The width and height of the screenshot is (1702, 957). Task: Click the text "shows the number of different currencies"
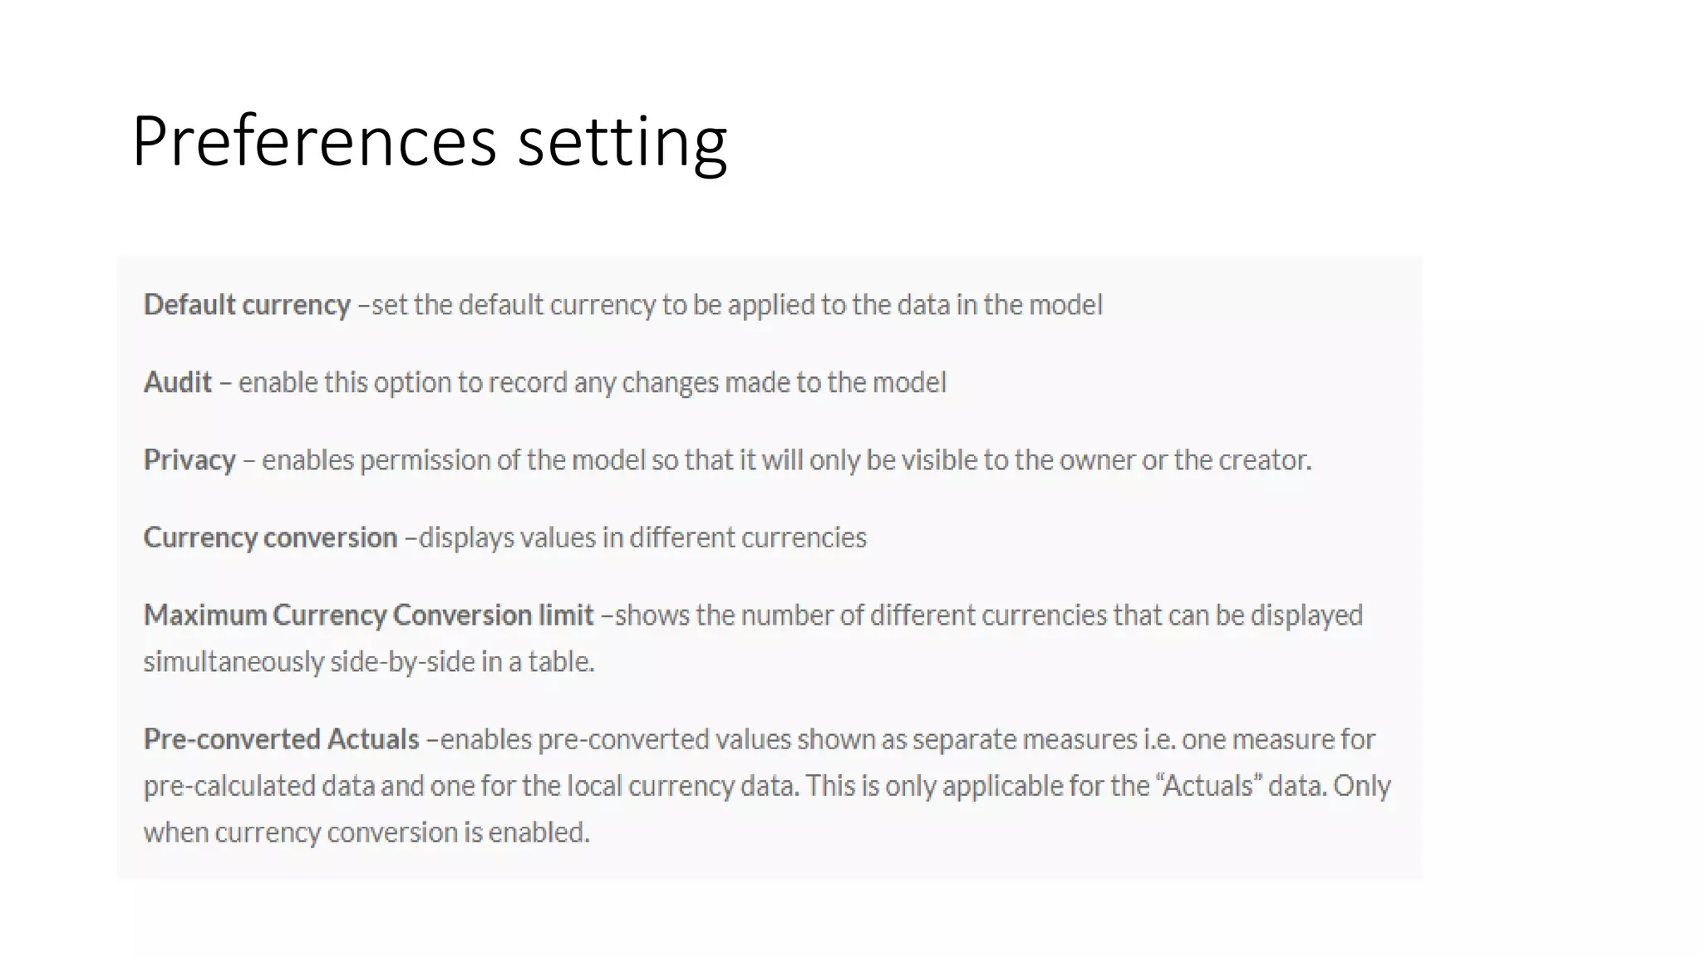click(x=860, y=615)
